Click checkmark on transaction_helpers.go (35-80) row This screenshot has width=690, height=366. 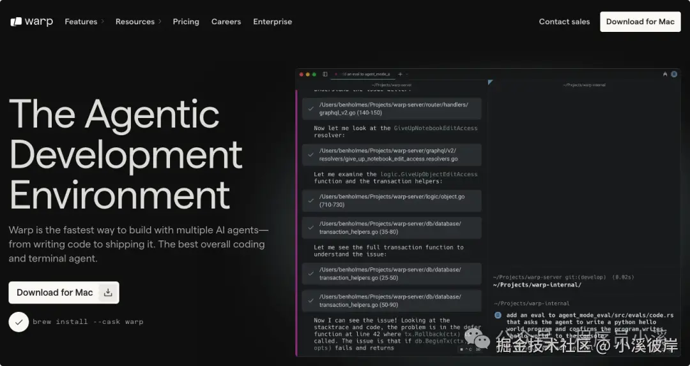click(x=311, y=228)
